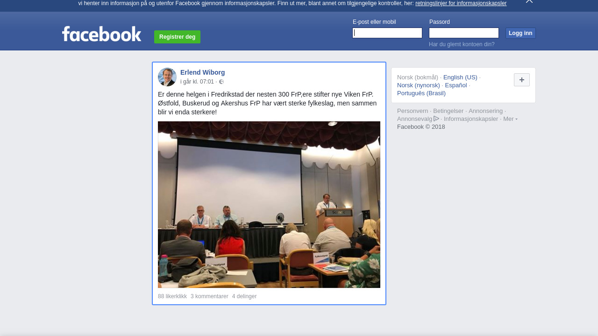Focus the E-post eller mobil field
This screenshot has width=598, height=336.
pos(387,33)
